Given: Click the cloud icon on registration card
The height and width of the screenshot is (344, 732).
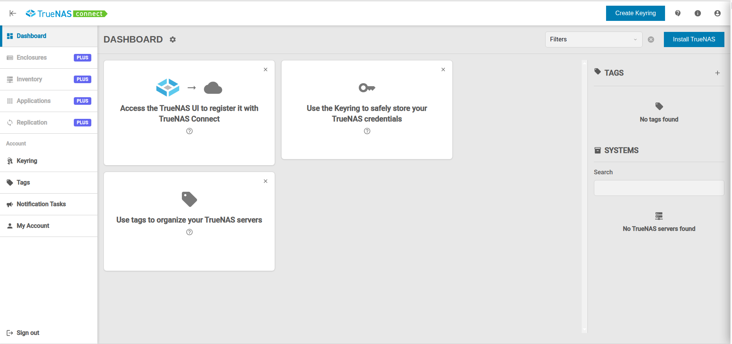Looking at the screenshot, I should [x=213, y=88].
